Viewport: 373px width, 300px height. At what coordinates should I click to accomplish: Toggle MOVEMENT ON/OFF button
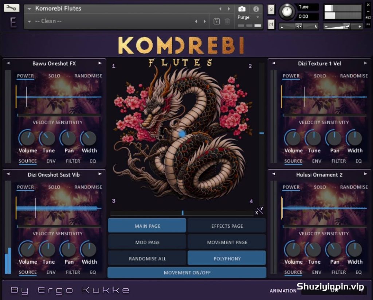point(187,272)
